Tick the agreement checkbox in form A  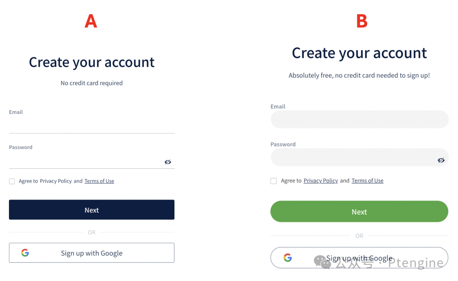(12, 181)
